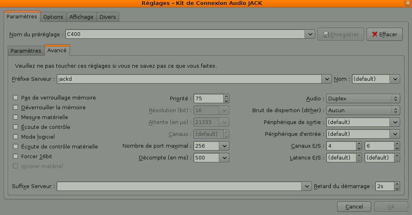
Task: Click the Nombre de port maximal 256 field
Action: 207,146
